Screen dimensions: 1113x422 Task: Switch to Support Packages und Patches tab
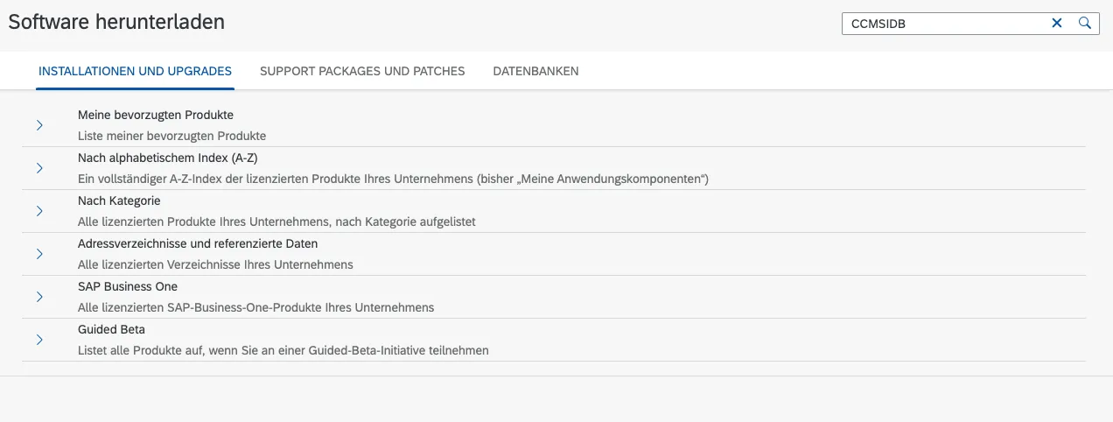click(x=362, y=71)
